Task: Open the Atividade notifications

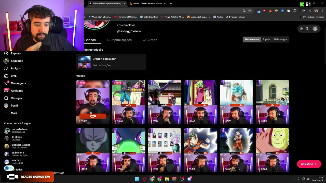Action: [x=14, y=91]
